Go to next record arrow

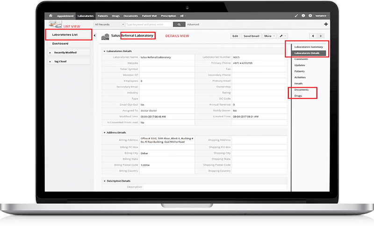(321, 36)
